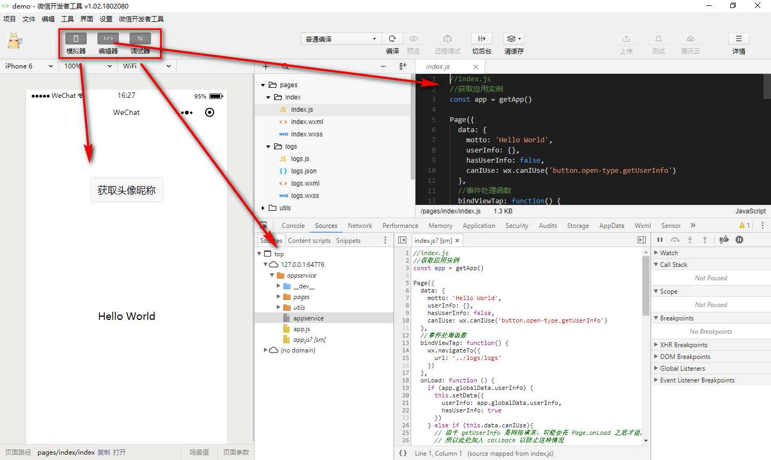Switch to the Network tab

pos(360,226)
